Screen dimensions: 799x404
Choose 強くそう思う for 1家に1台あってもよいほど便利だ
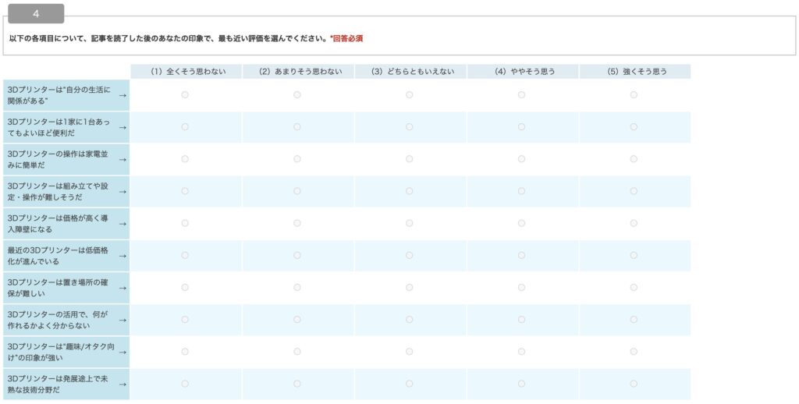634,127
